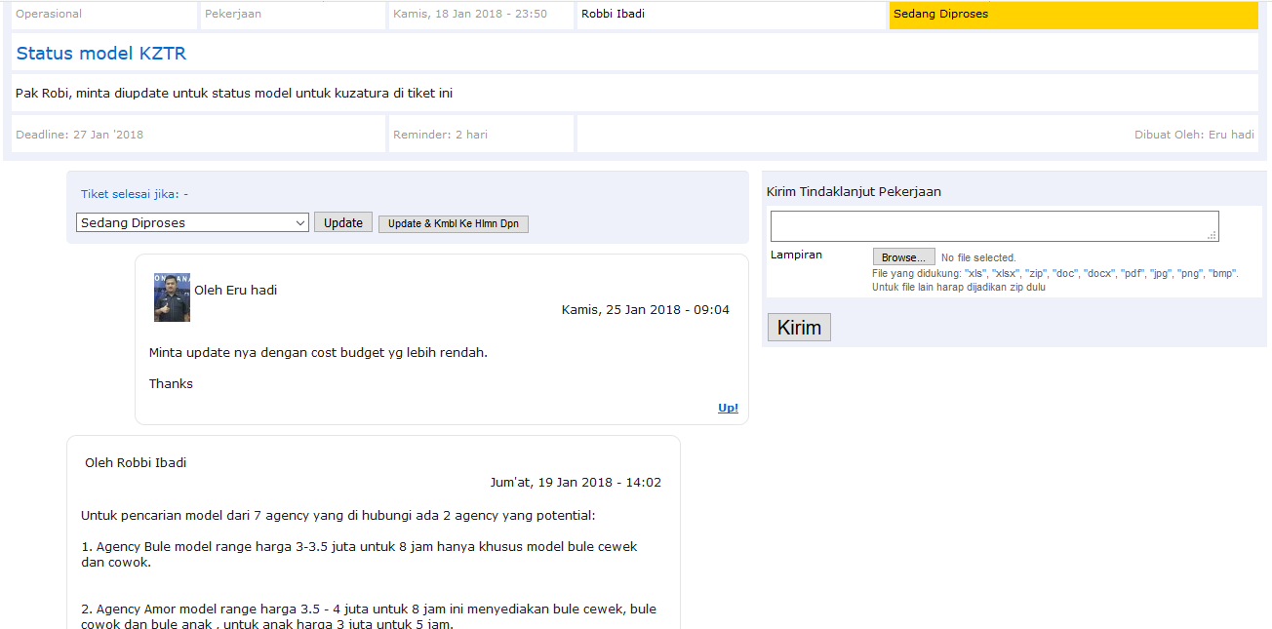Open the Status model KZTR title

tap(101, 54)
